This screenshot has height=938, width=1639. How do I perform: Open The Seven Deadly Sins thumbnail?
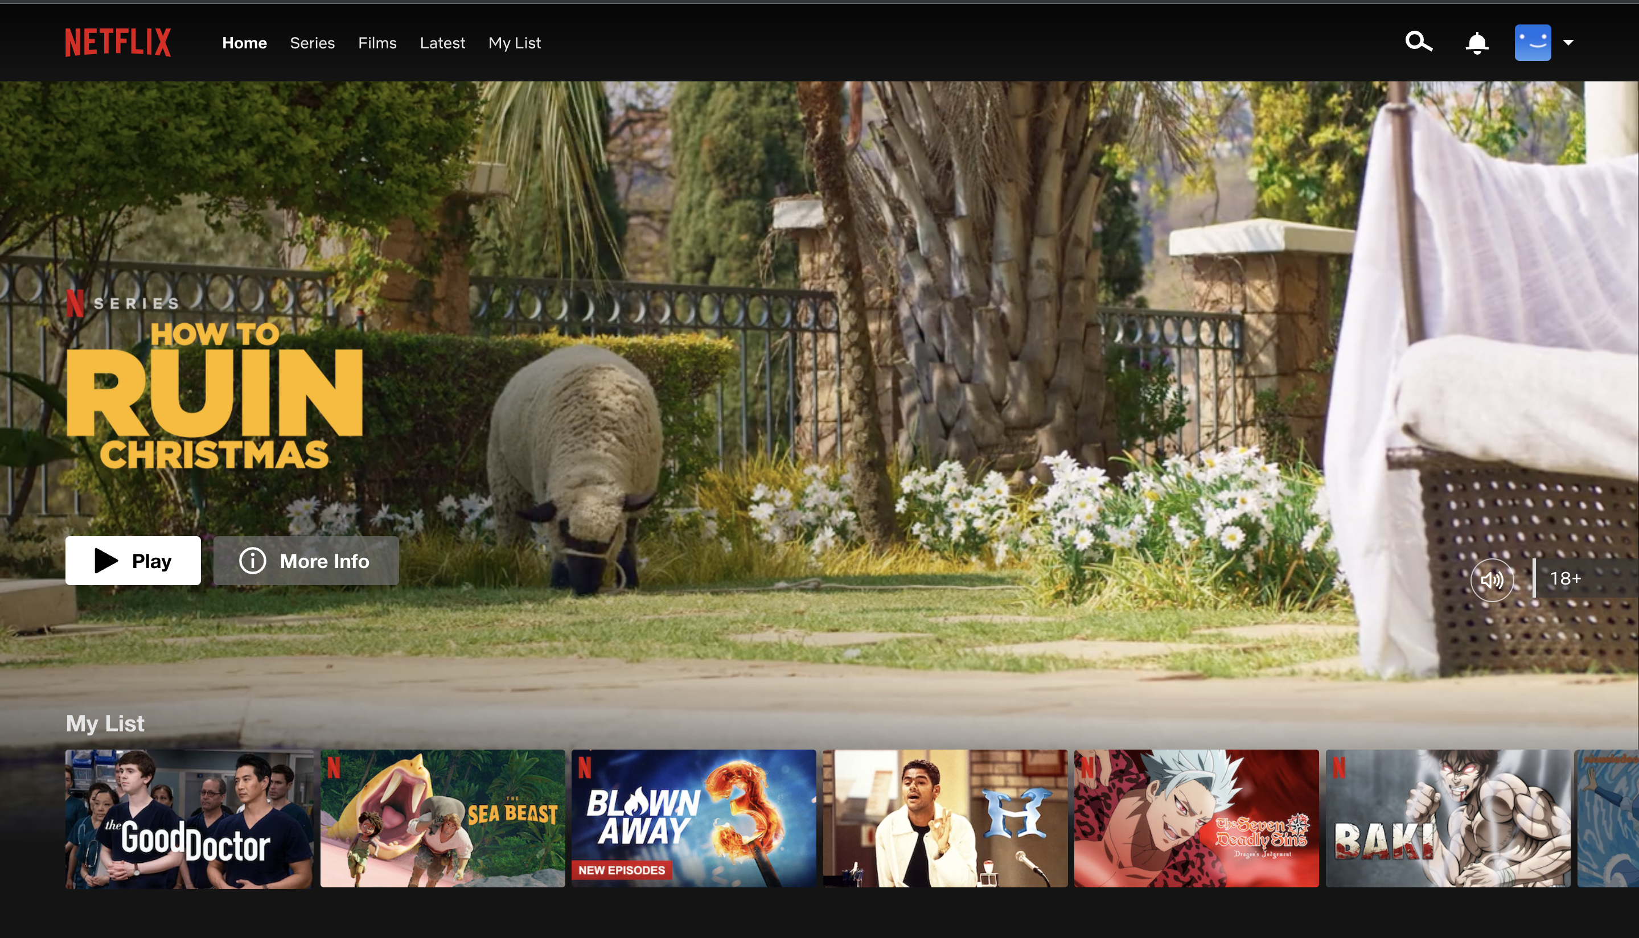point(1197,818)
